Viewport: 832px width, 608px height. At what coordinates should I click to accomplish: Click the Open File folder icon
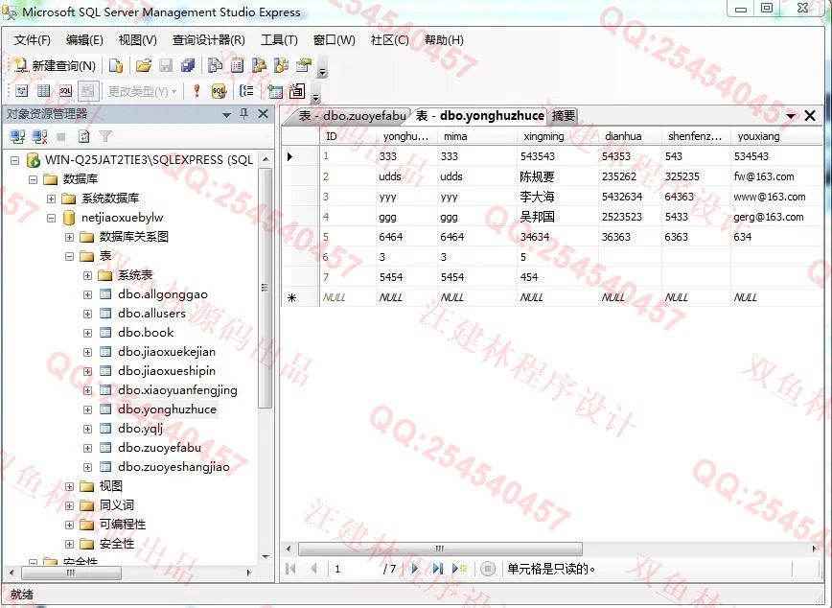click(143, 65)
